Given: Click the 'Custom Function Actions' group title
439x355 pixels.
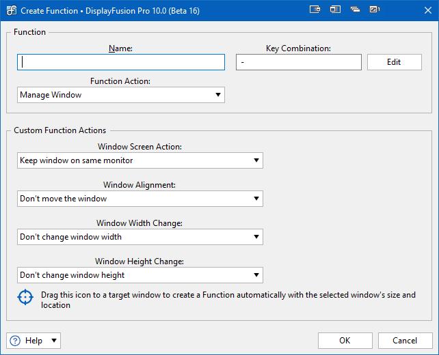Looking at the screenshot, I should 60,130.
